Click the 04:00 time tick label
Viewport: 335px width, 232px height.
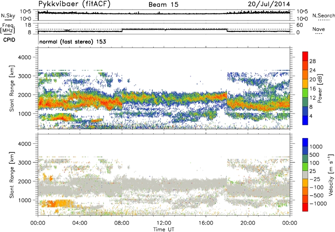[x=80, y=223]
